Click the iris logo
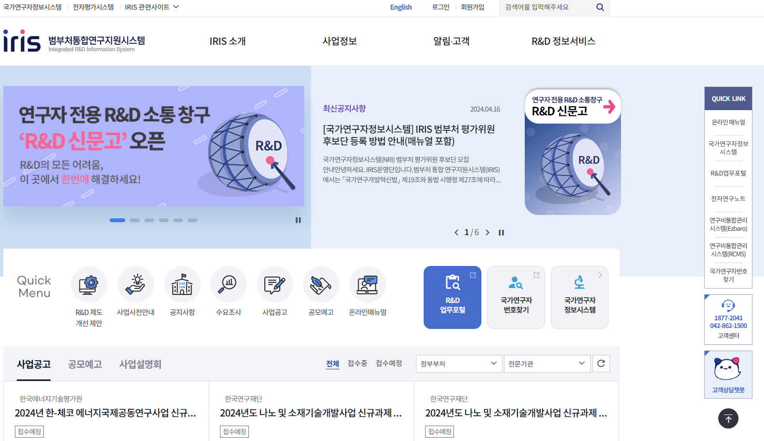The image size is (764, 441). (x=22, y=41)
